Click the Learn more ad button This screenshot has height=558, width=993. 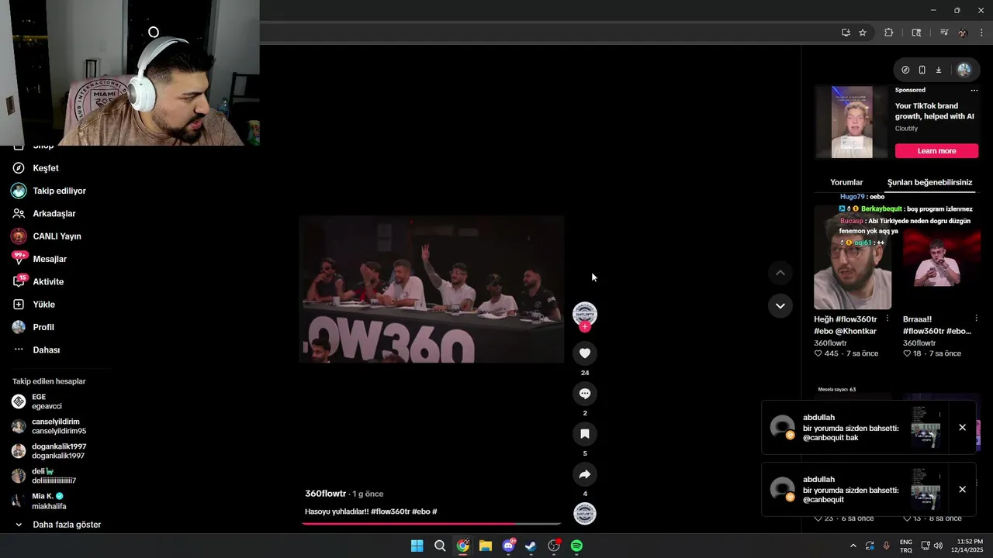coord(936,151)
